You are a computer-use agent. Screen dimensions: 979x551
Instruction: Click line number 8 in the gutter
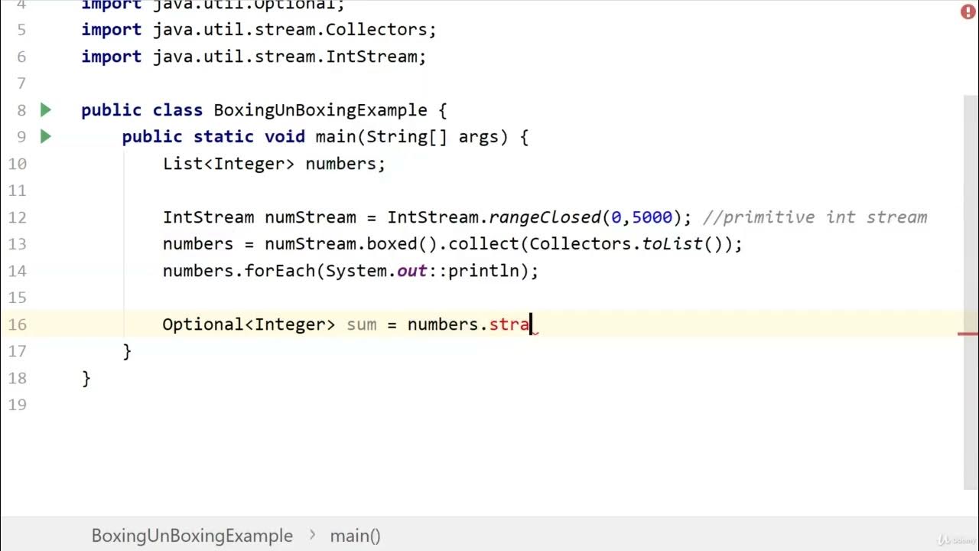(21, 110)
